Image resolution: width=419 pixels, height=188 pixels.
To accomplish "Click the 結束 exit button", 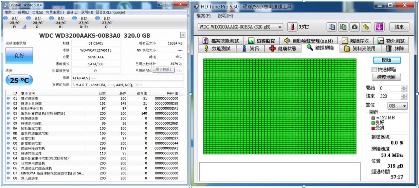I will click(399, 27).
